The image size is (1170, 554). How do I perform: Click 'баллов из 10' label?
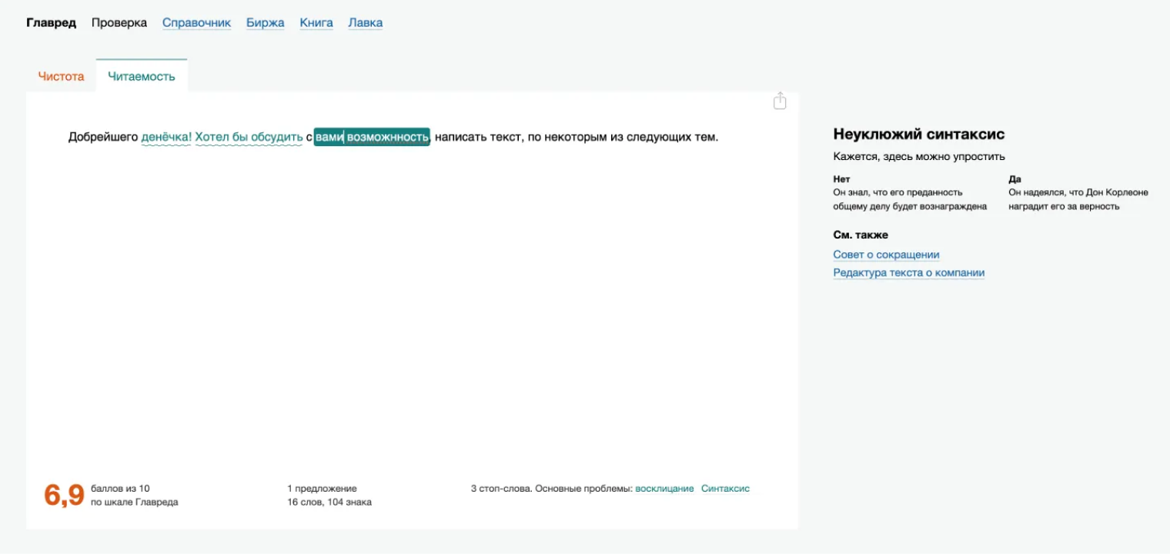tap(120, 489)
